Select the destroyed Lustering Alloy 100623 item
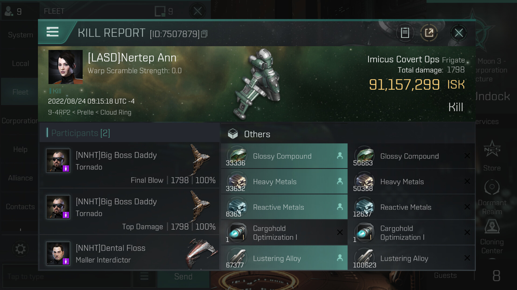Screen dimensions: 517x290 (x=411, y=259)
